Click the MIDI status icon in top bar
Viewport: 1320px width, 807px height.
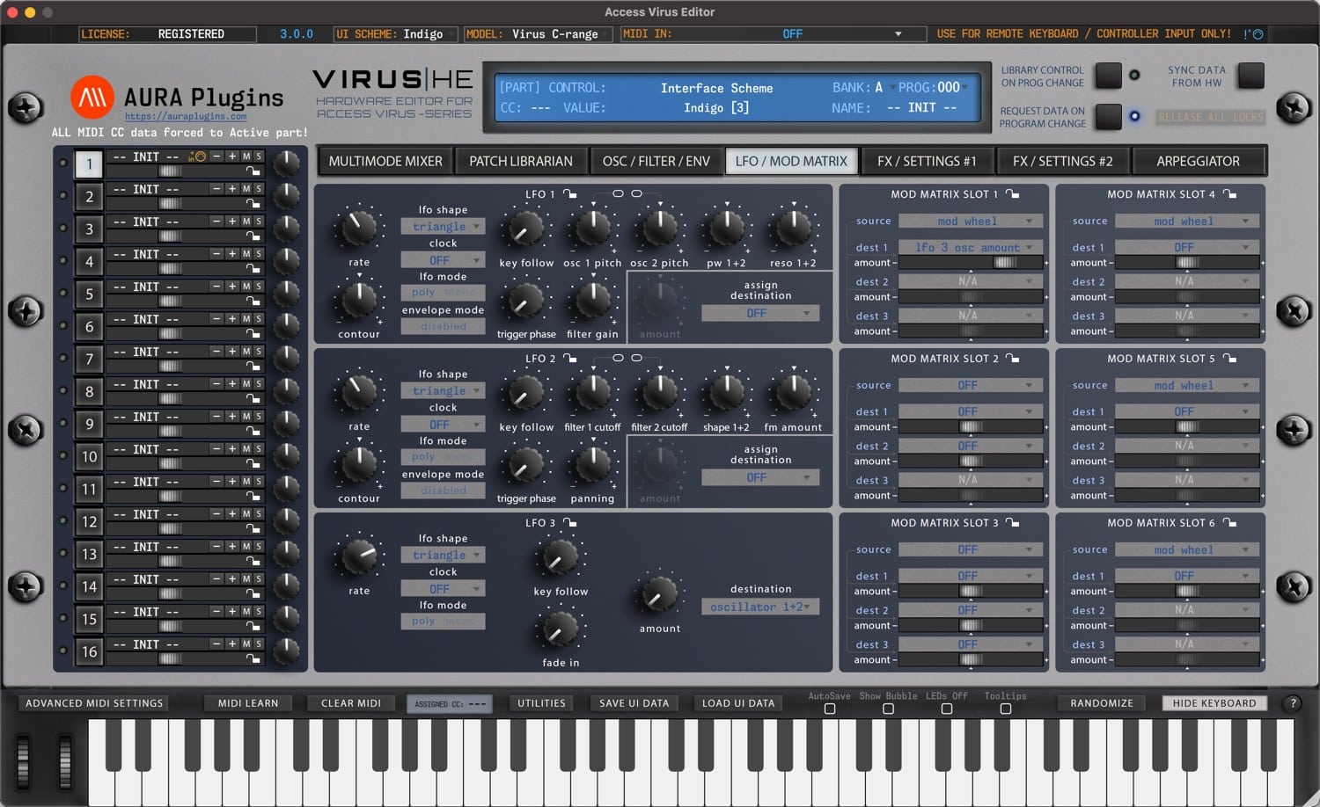tap(1253, 34)
